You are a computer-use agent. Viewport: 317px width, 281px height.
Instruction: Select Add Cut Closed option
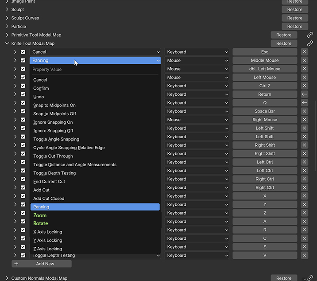[x=95, y=199]
